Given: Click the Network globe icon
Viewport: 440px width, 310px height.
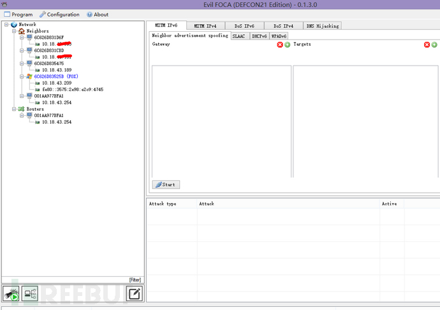Looking at the screenshot, I should (x=14, y=25).
